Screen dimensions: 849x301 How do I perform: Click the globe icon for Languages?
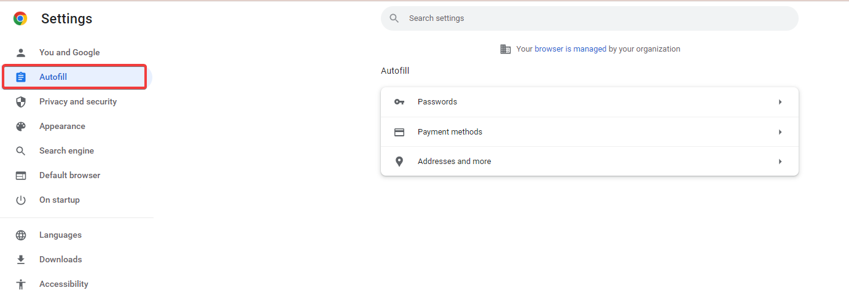pos(21,235)
